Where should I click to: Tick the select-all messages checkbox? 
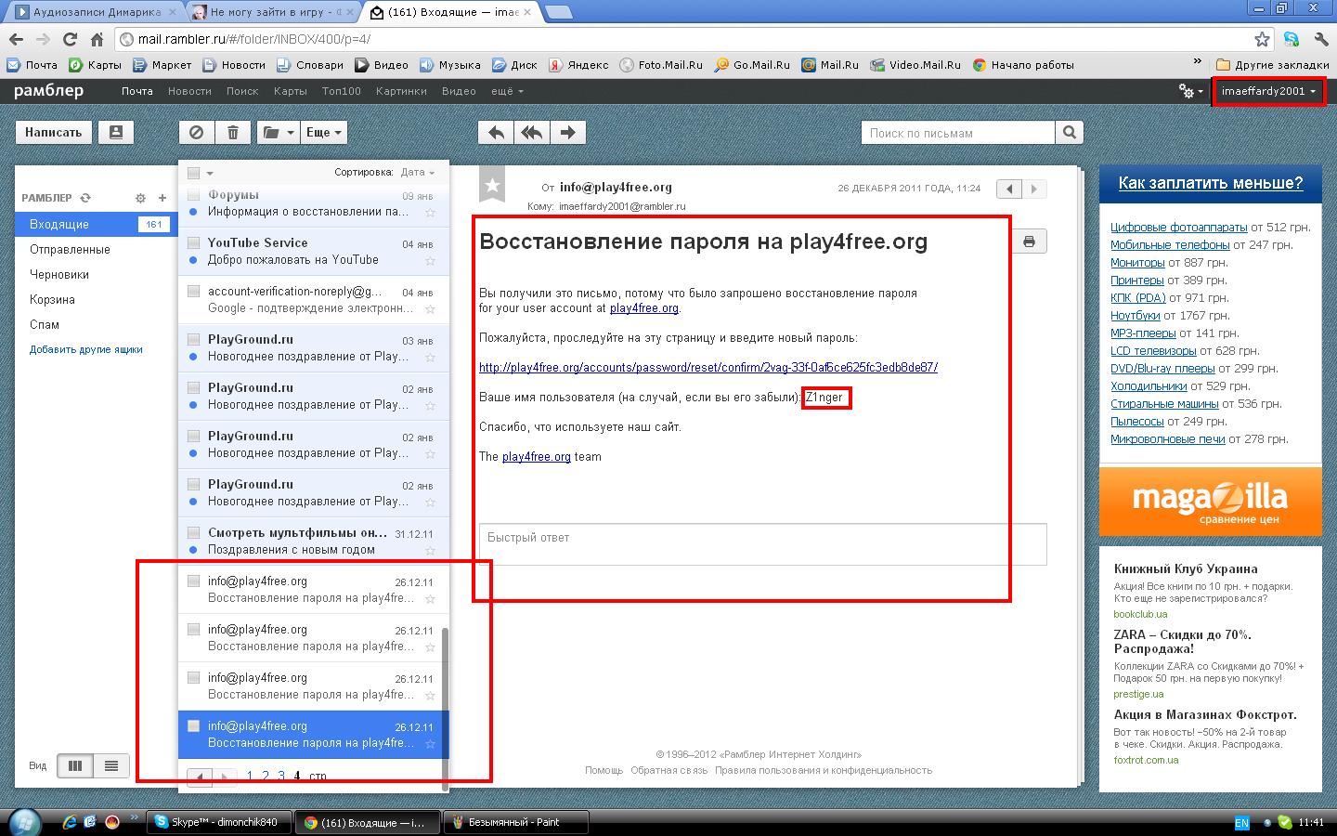click(x=193, y=173)
